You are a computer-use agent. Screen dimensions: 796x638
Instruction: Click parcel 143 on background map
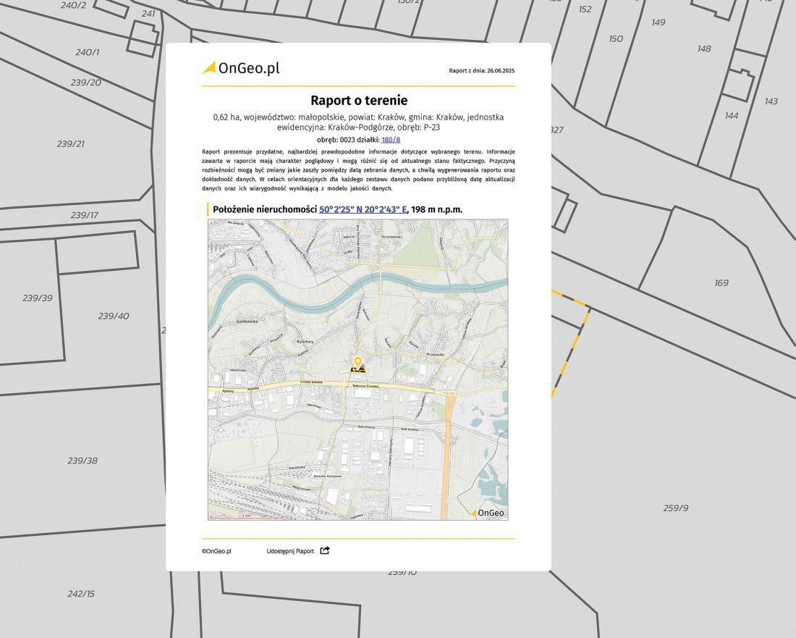pos(771,101)
